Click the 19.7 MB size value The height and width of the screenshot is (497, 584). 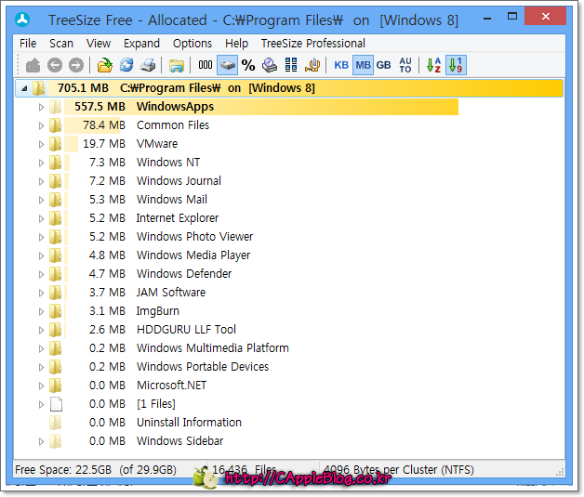[x=104, y=144]
